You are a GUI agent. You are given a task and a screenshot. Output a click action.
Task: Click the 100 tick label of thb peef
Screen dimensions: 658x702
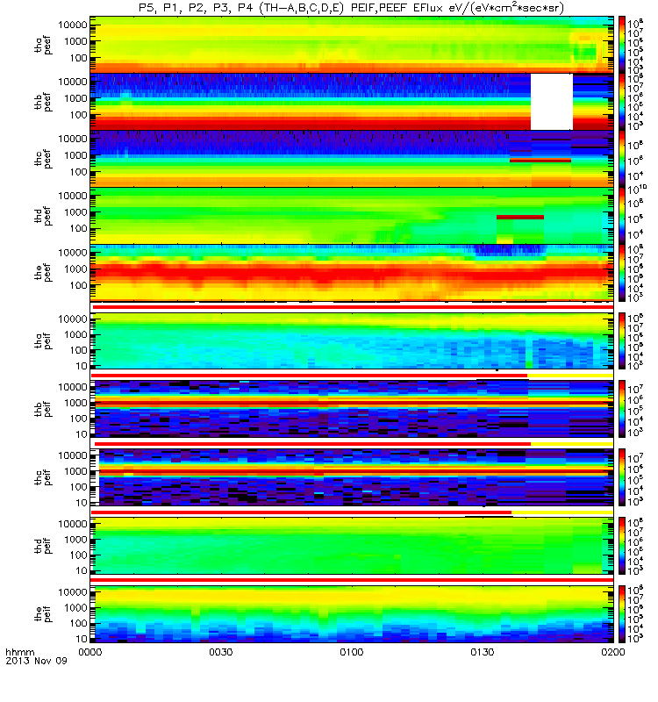78,115
